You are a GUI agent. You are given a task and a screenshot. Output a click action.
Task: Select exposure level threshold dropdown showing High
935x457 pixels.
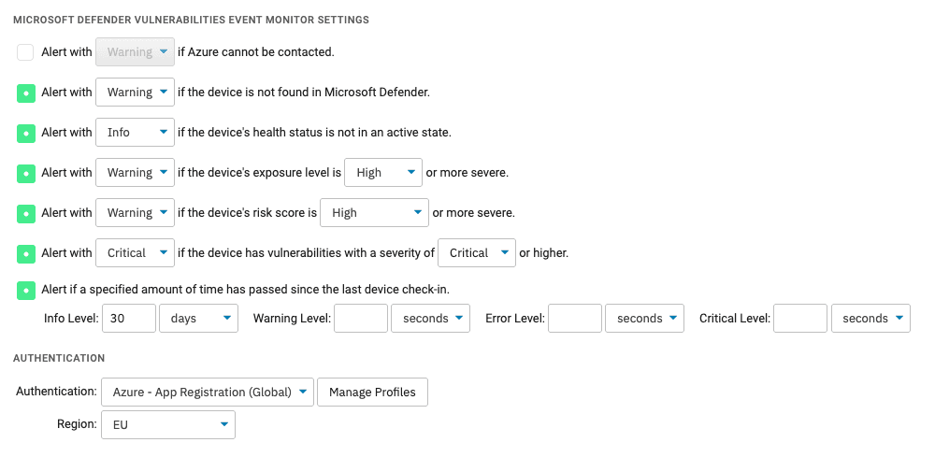click(383, 173)
